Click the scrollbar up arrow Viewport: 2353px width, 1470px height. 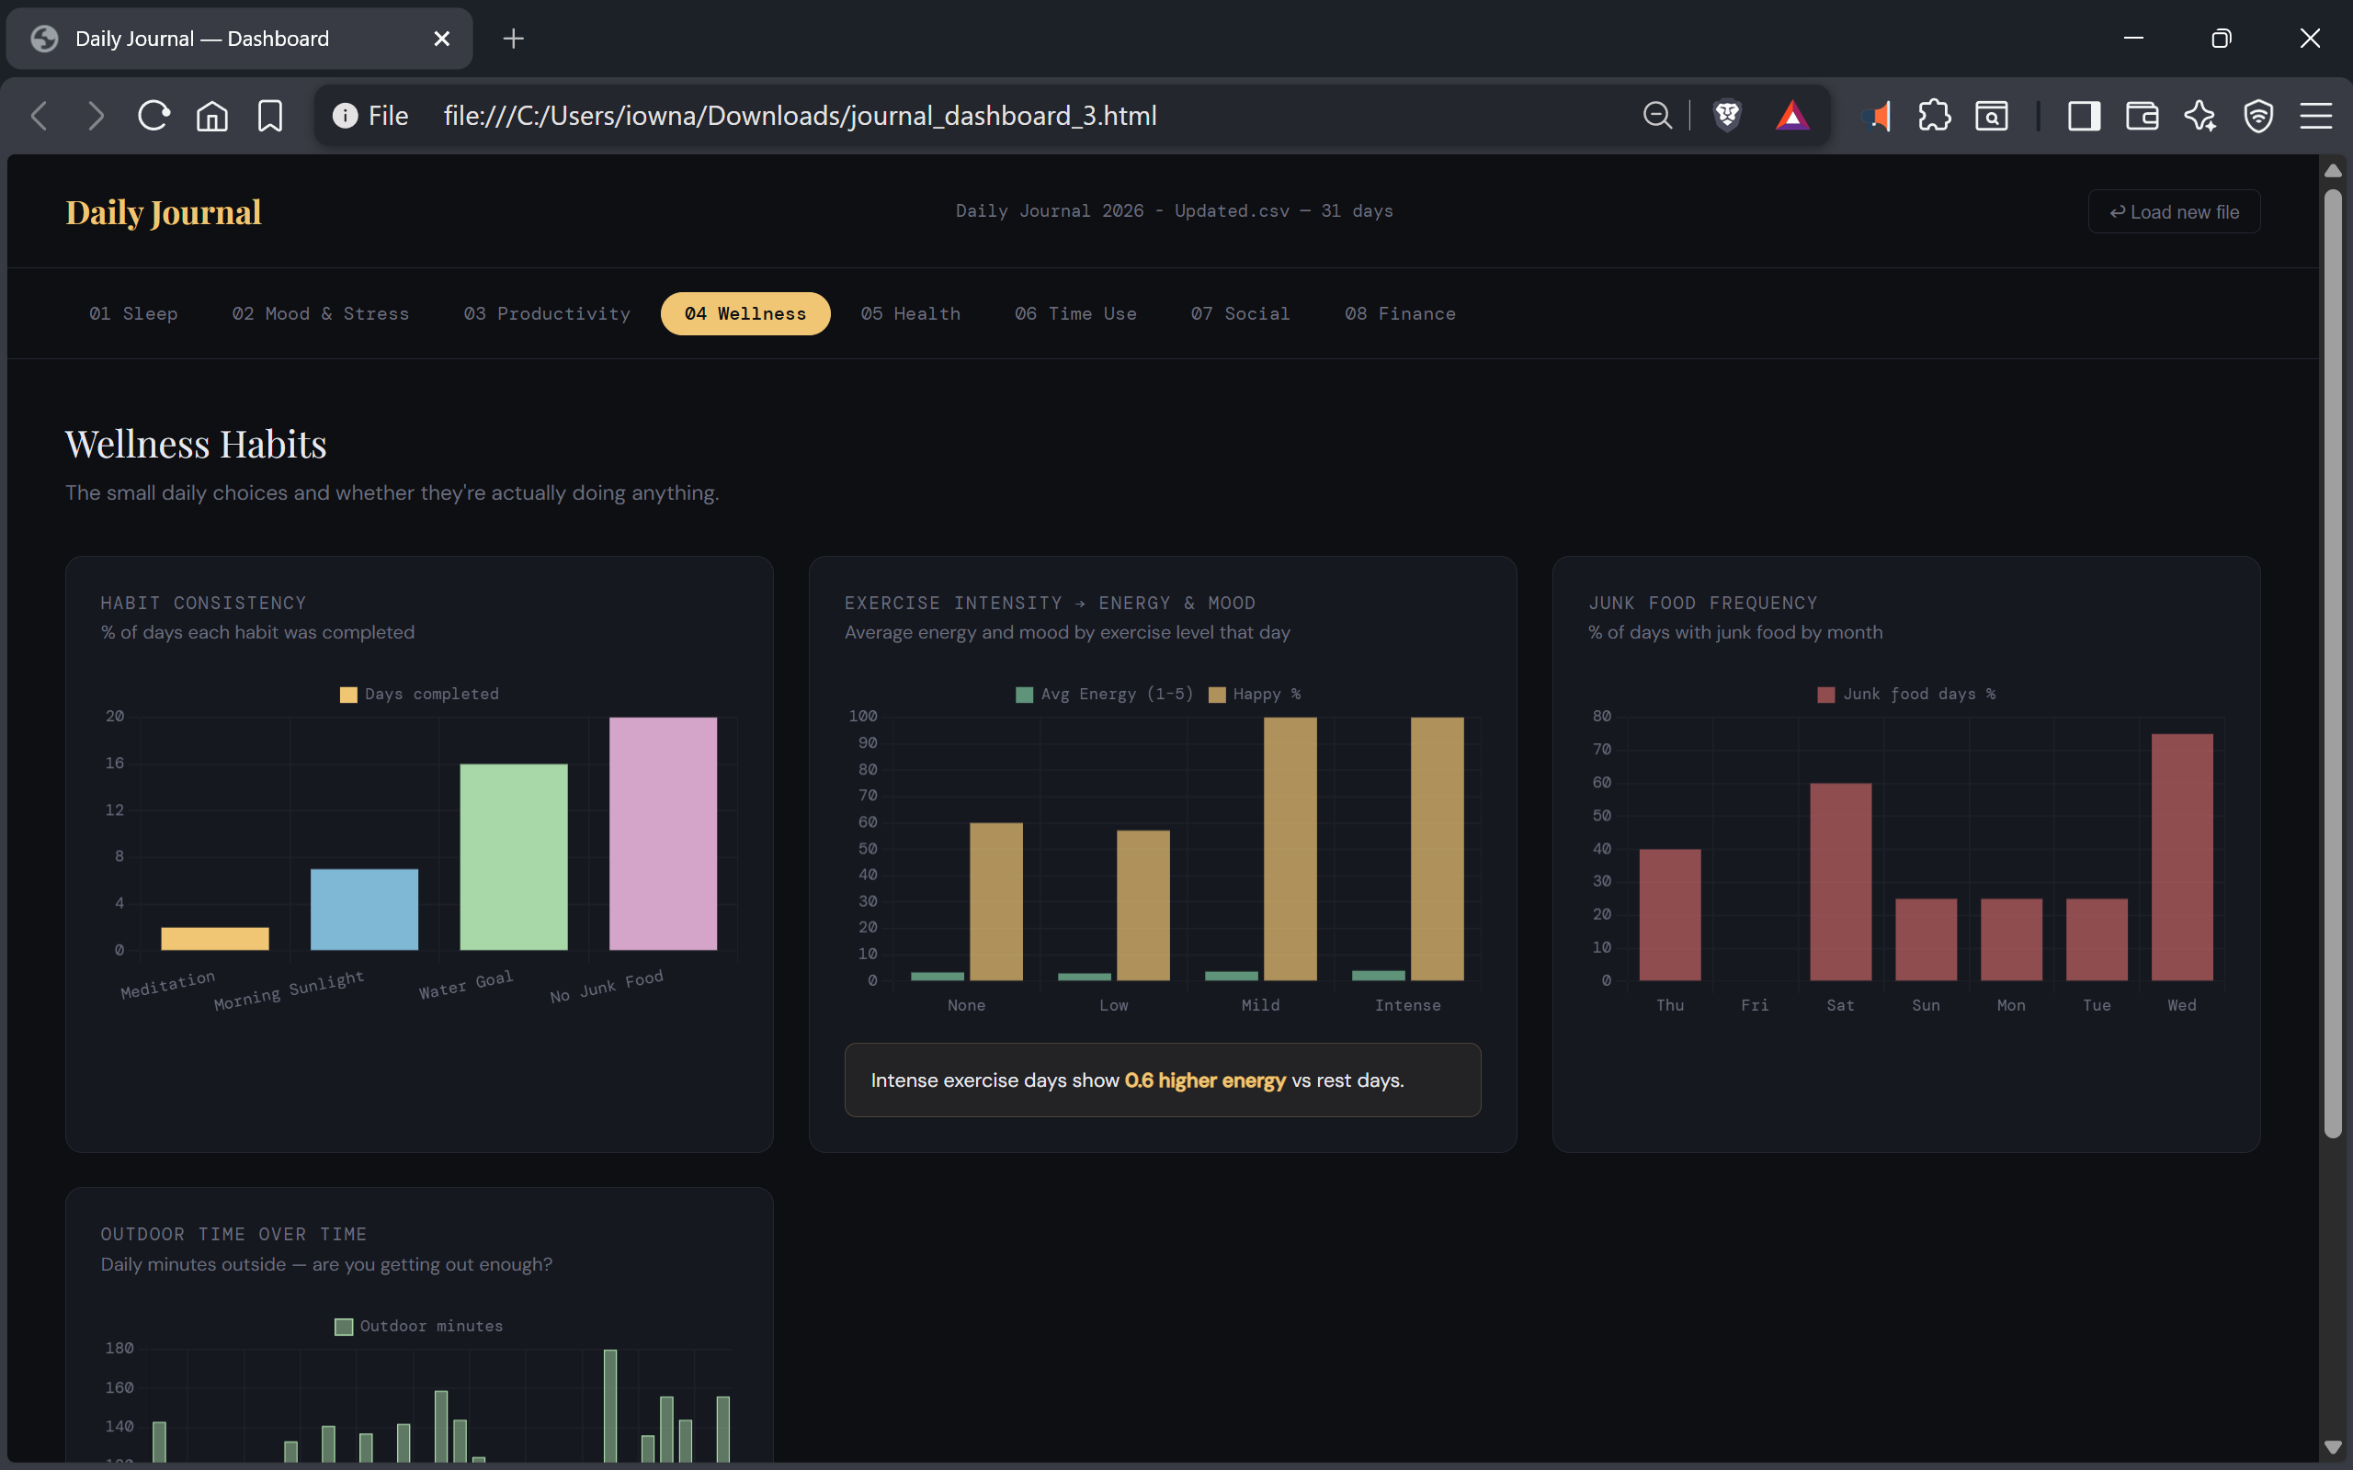2333,170
